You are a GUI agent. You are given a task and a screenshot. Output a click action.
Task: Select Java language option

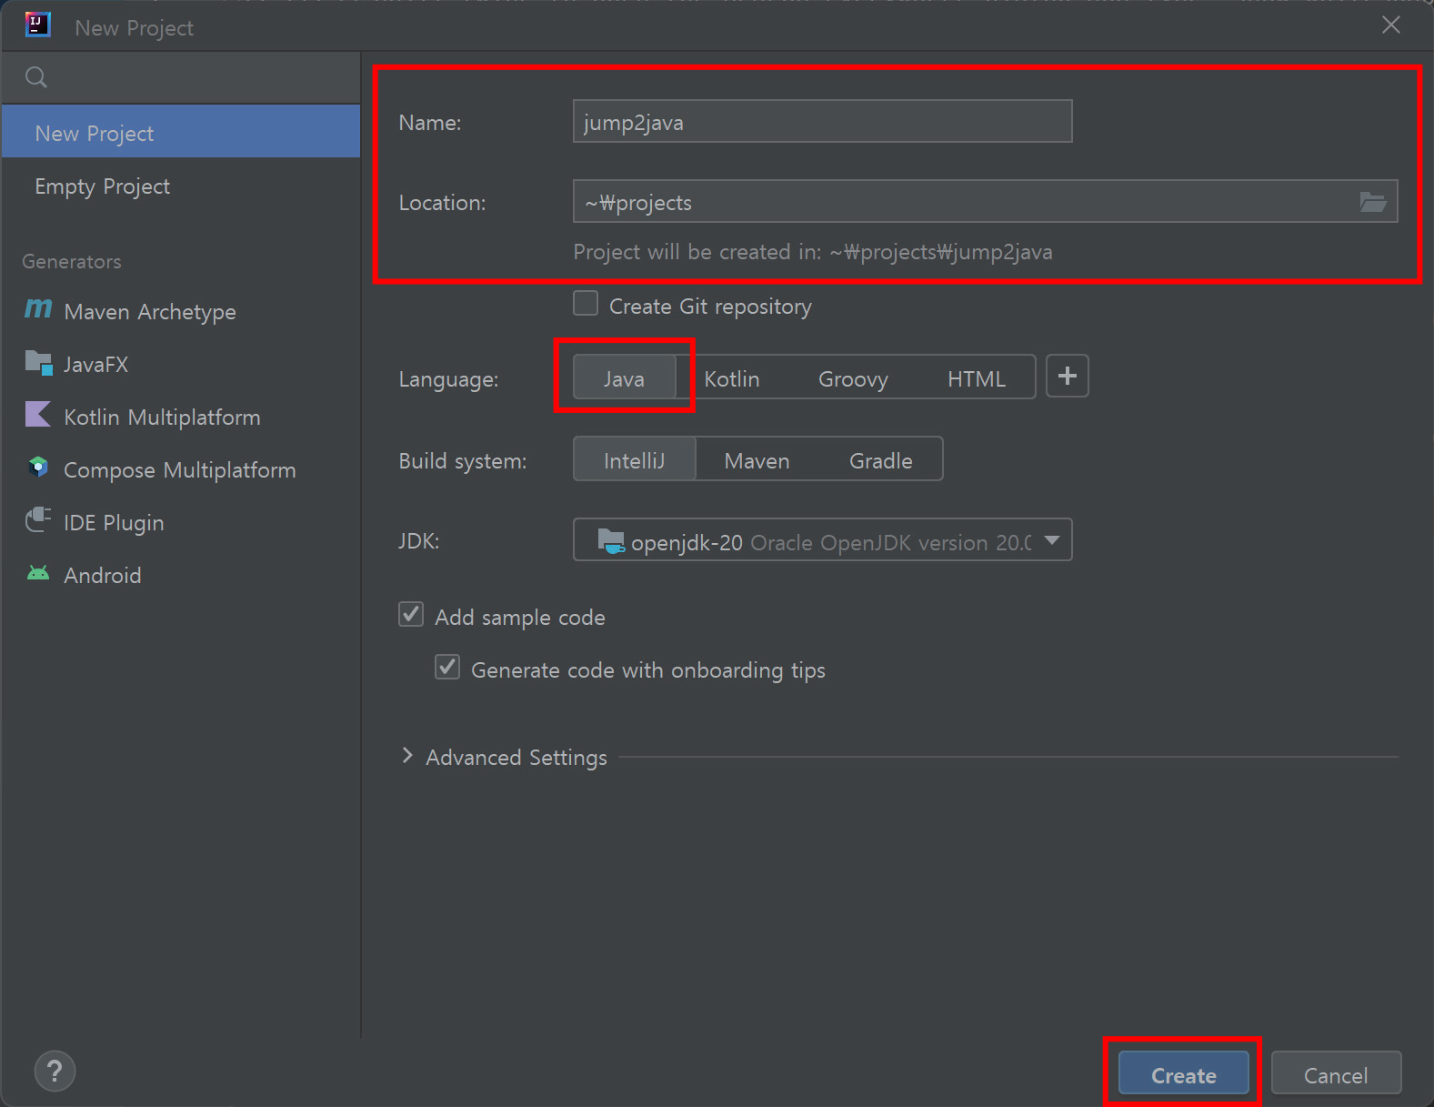[x=624, y=377]
